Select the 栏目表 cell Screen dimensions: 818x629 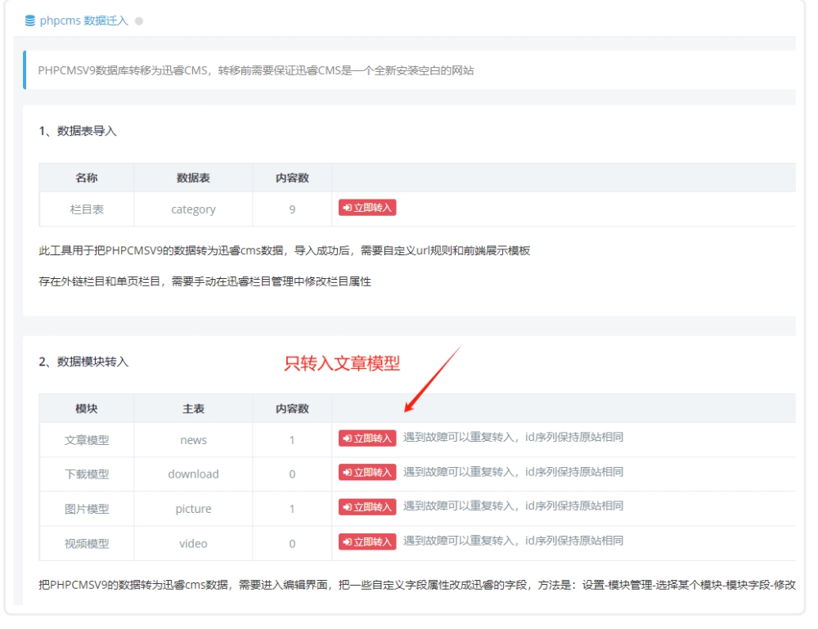pyautogui.click(x=87, y=209)
